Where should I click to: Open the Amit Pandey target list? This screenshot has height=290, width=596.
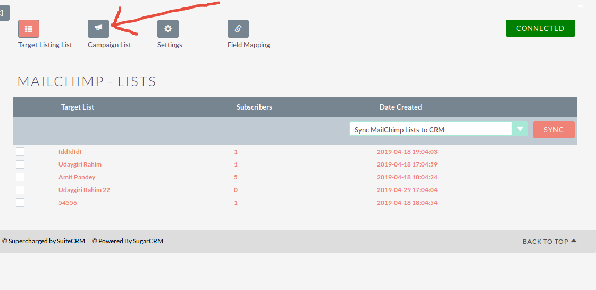pos(77,177)
